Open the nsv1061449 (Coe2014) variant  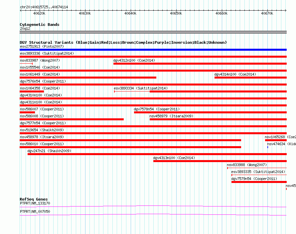coord(40,74)
